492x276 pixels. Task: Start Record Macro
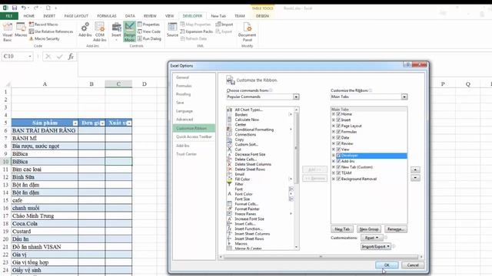tap(44, 24)
